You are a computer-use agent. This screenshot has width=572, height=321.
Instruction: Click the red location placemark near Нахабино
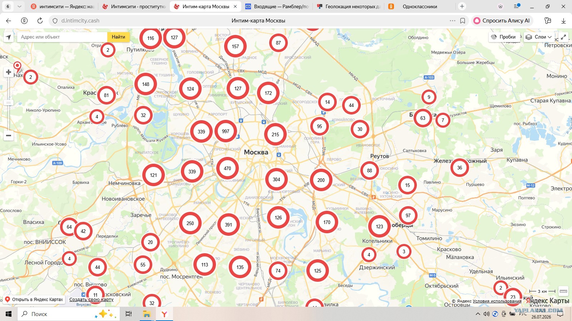[x=17, y=67]
